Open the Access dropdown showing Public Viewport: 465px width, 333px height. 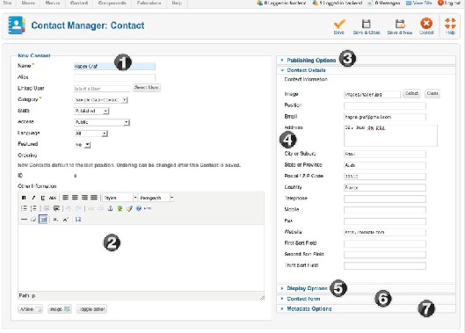click(102, 122)
